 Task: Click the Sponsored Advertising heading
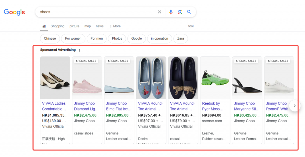coord(58,50)
